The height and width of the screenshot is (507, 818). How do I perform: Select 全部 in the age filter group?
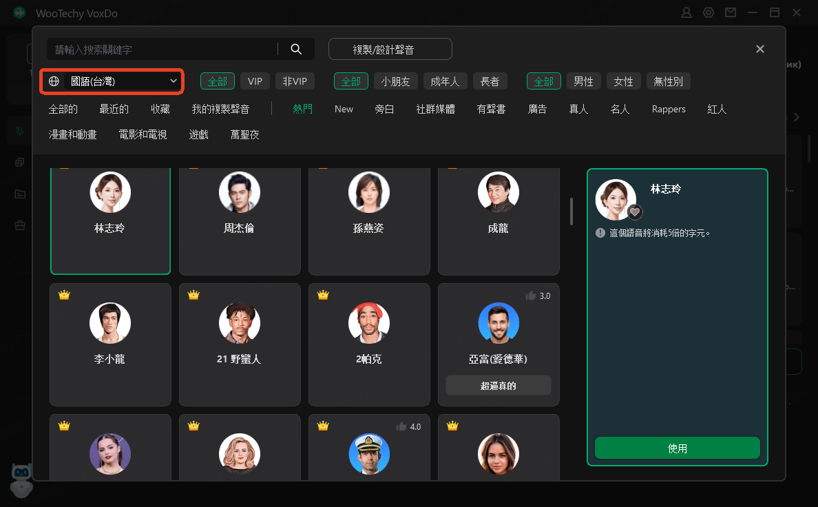click(x=351, y=81)
